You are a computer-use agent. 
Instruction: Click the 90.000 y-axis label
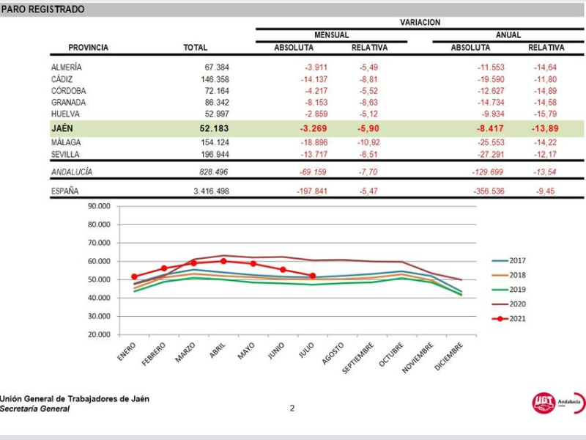point(97,207)
